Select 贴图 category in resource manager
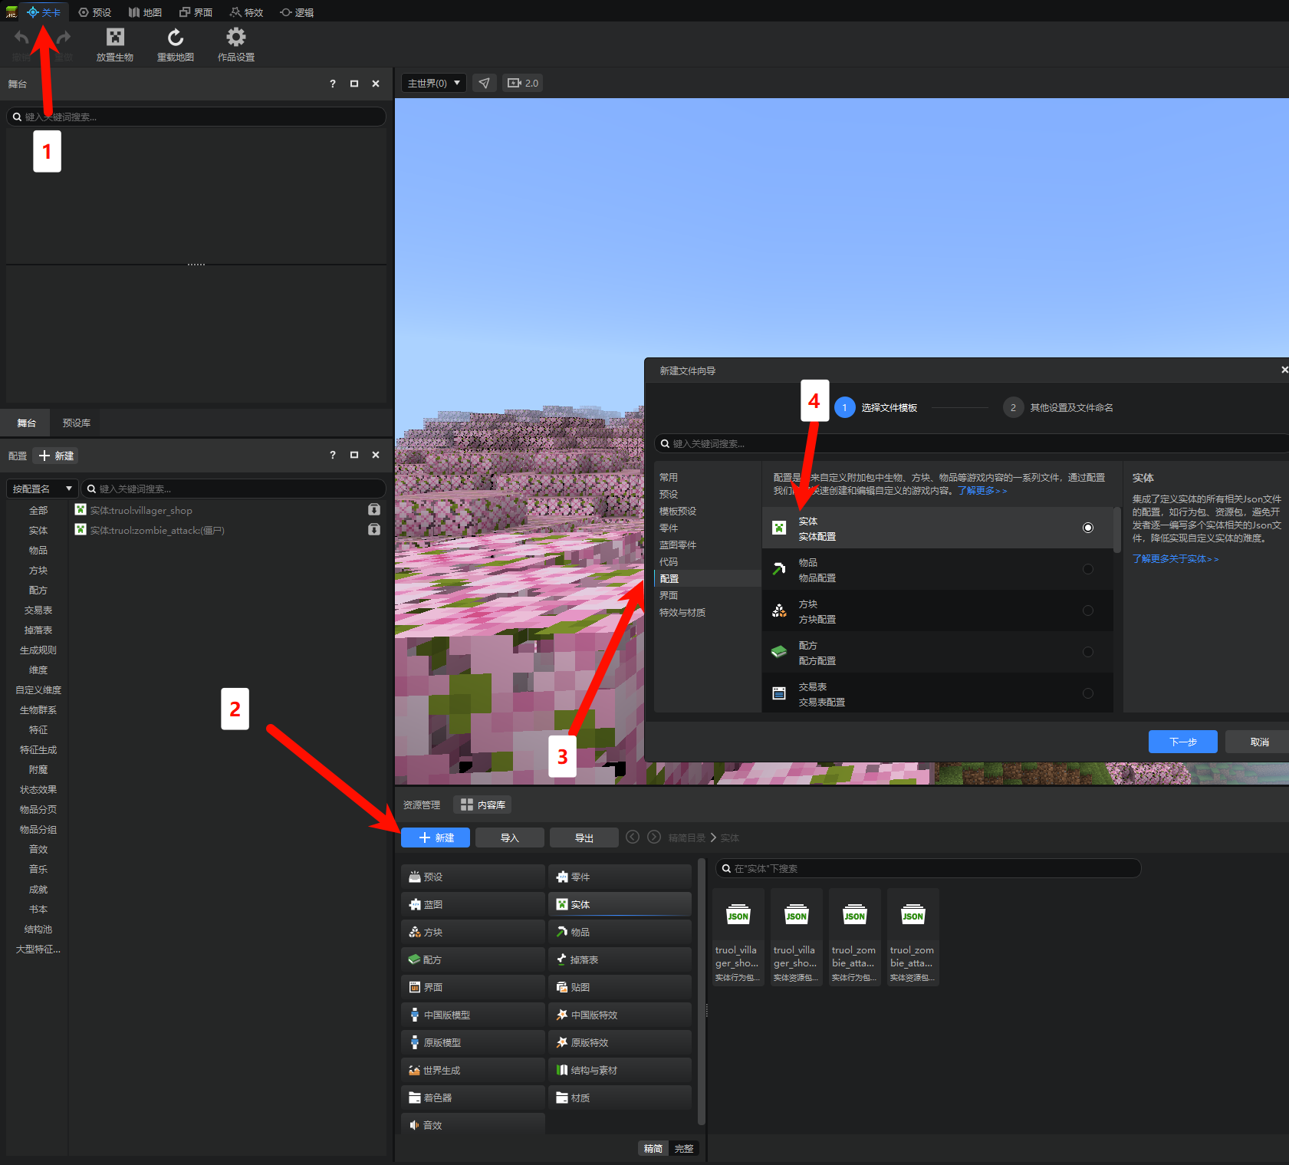The width and height of the screenshot is (1289, 1165). click(x=620, y=987)
